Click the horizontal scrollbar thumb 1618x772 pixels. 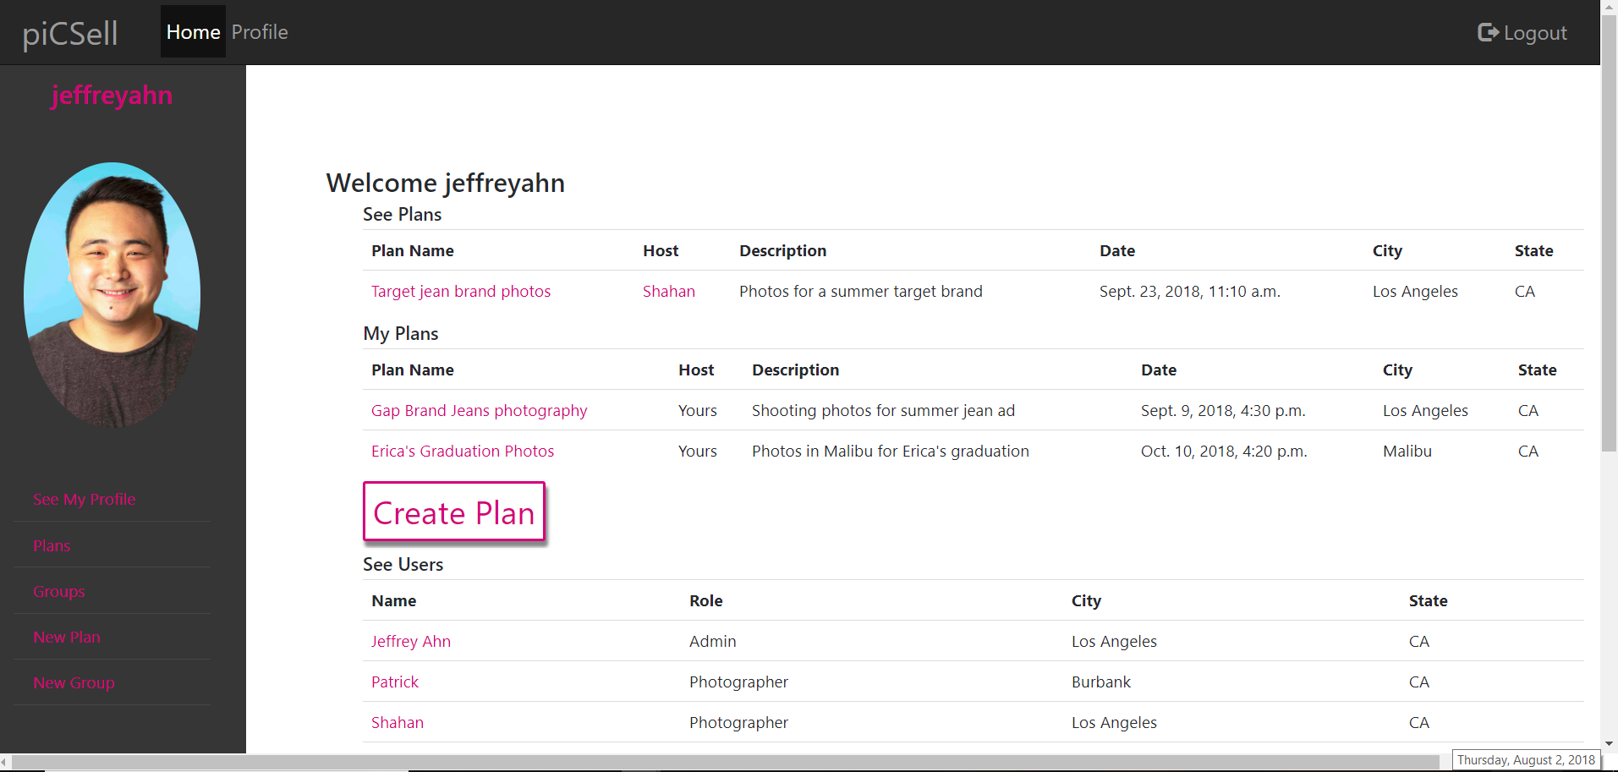coord(727,763)
